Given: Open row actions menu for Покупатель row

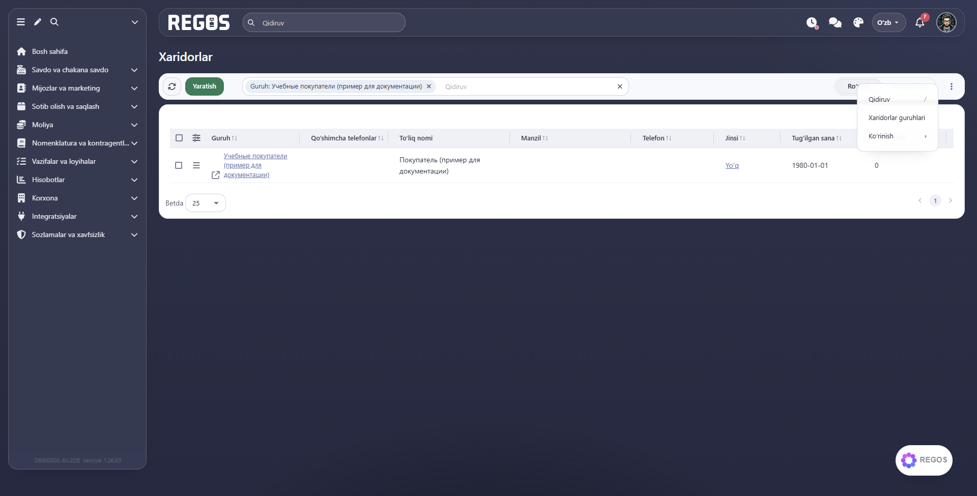Looking at the screenshot, I should pos(196,165).
